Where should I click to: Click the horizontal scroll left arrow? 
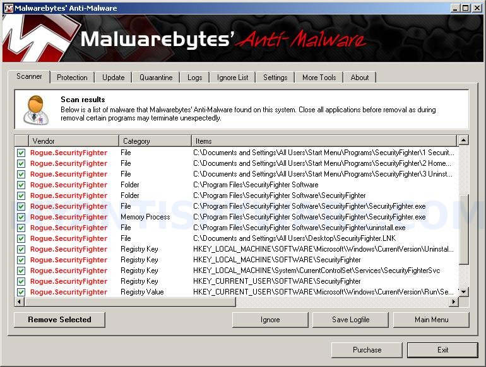[19, 301]
